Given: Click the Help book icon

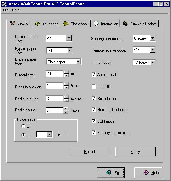Looking at the screenshot, I should click(x=146, y=173).
